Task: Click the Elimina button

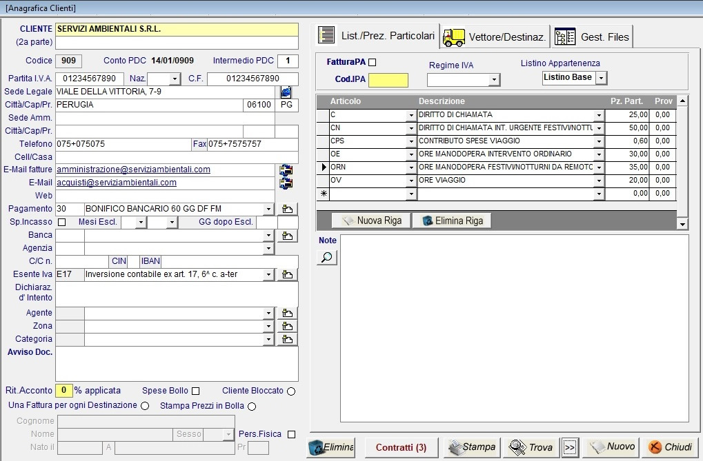Action: 331,447
